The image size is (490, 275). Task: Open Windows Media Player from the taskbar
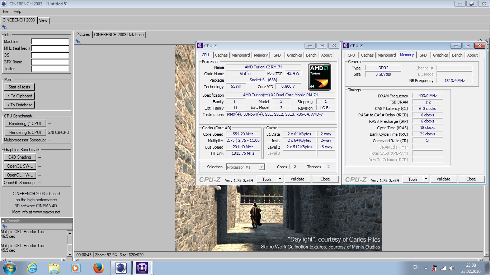76,268
